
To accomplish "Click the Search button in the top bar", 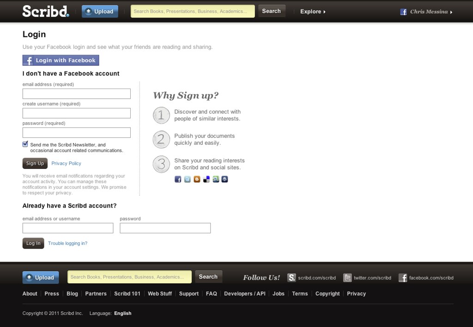I will (x=272, y=11).
